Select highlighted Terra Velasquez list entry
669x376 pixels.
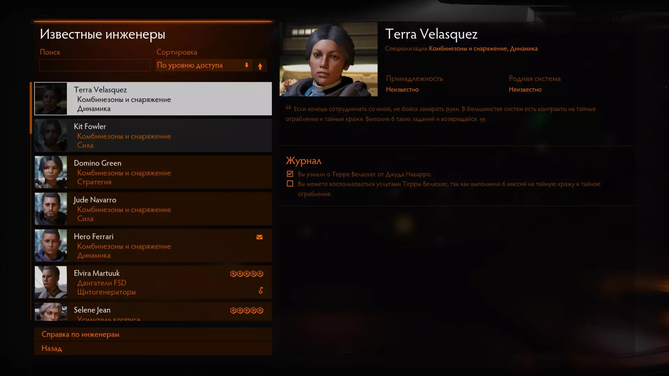(153, 99)
